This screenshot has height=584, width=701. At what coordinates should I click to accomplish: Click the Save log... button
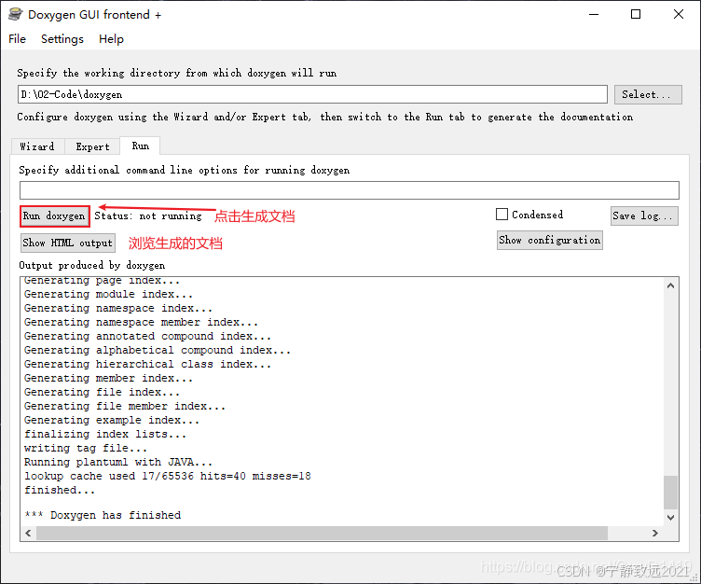pos(644,216)
